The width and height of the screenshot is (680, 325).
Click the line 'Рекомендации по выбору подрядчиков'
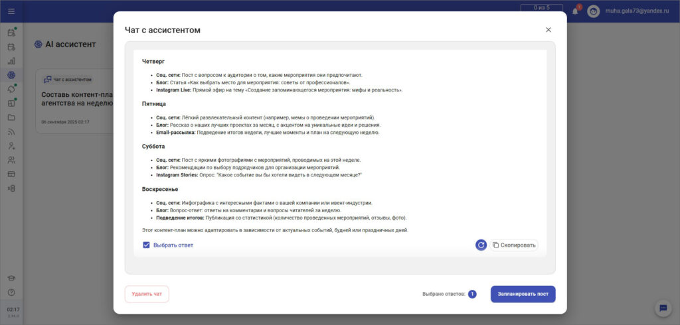(248, 167)
